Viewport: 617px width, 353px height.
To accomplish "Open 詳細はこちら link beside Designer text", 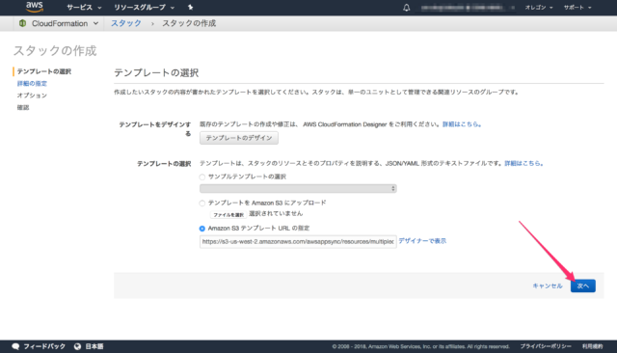I will click(462, 124).
